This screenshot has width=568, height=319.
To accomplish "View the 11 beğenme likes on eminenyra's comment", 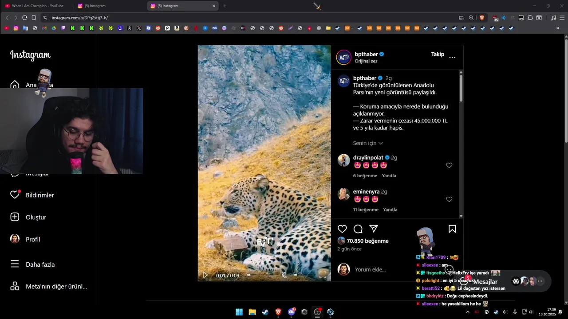I will pos(366,210).
